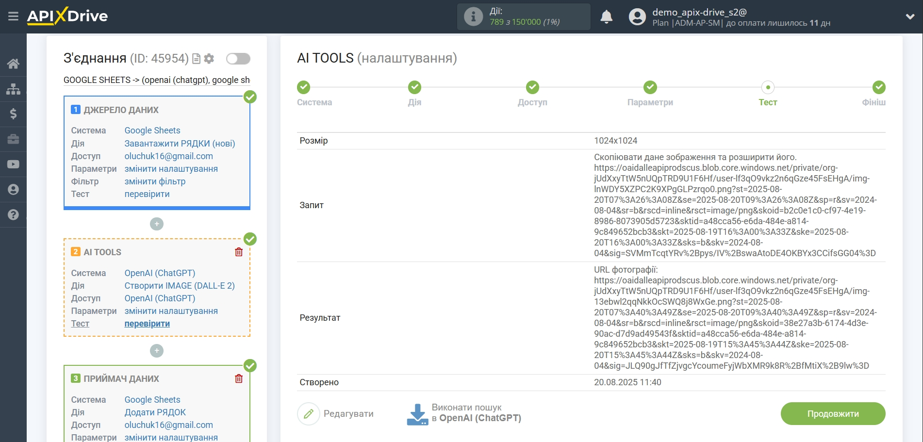Click the 'ПРИЙМАЧ ДАНИХ' block header

(121, 379)
